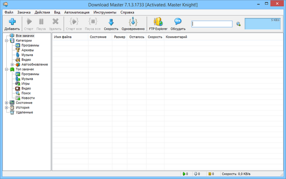Click the yellow paused downloads status icon
The height and width of the screenshot is (179, 286).
click(209, 174)
